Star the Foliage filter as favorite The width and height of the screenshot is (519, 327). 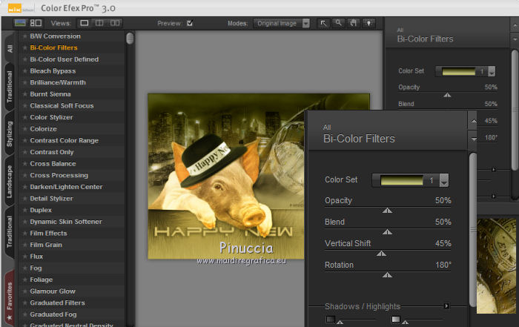[x=24, y=280]
